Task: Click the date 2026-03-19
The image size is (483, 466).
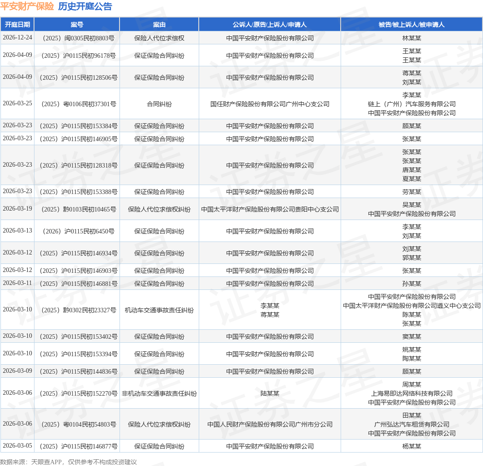Action: [x=17, y=209]
